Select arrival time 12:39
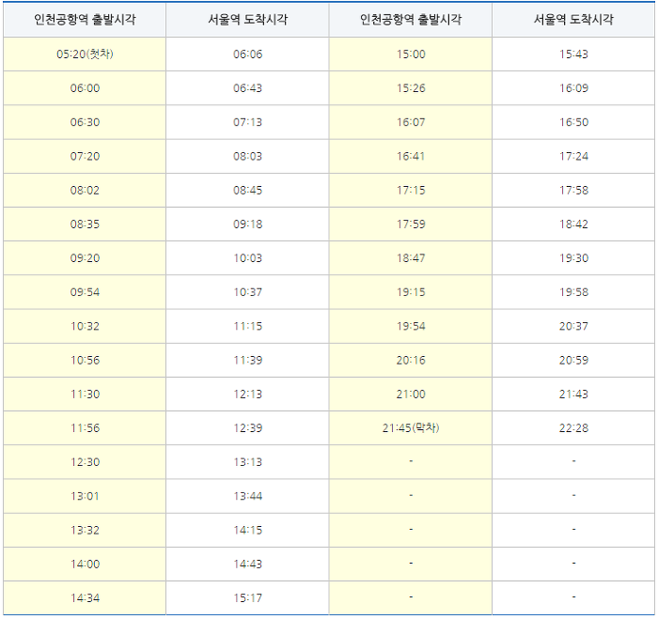The width and height of the screenshot is (658, 619). click(x=247, y=428)
